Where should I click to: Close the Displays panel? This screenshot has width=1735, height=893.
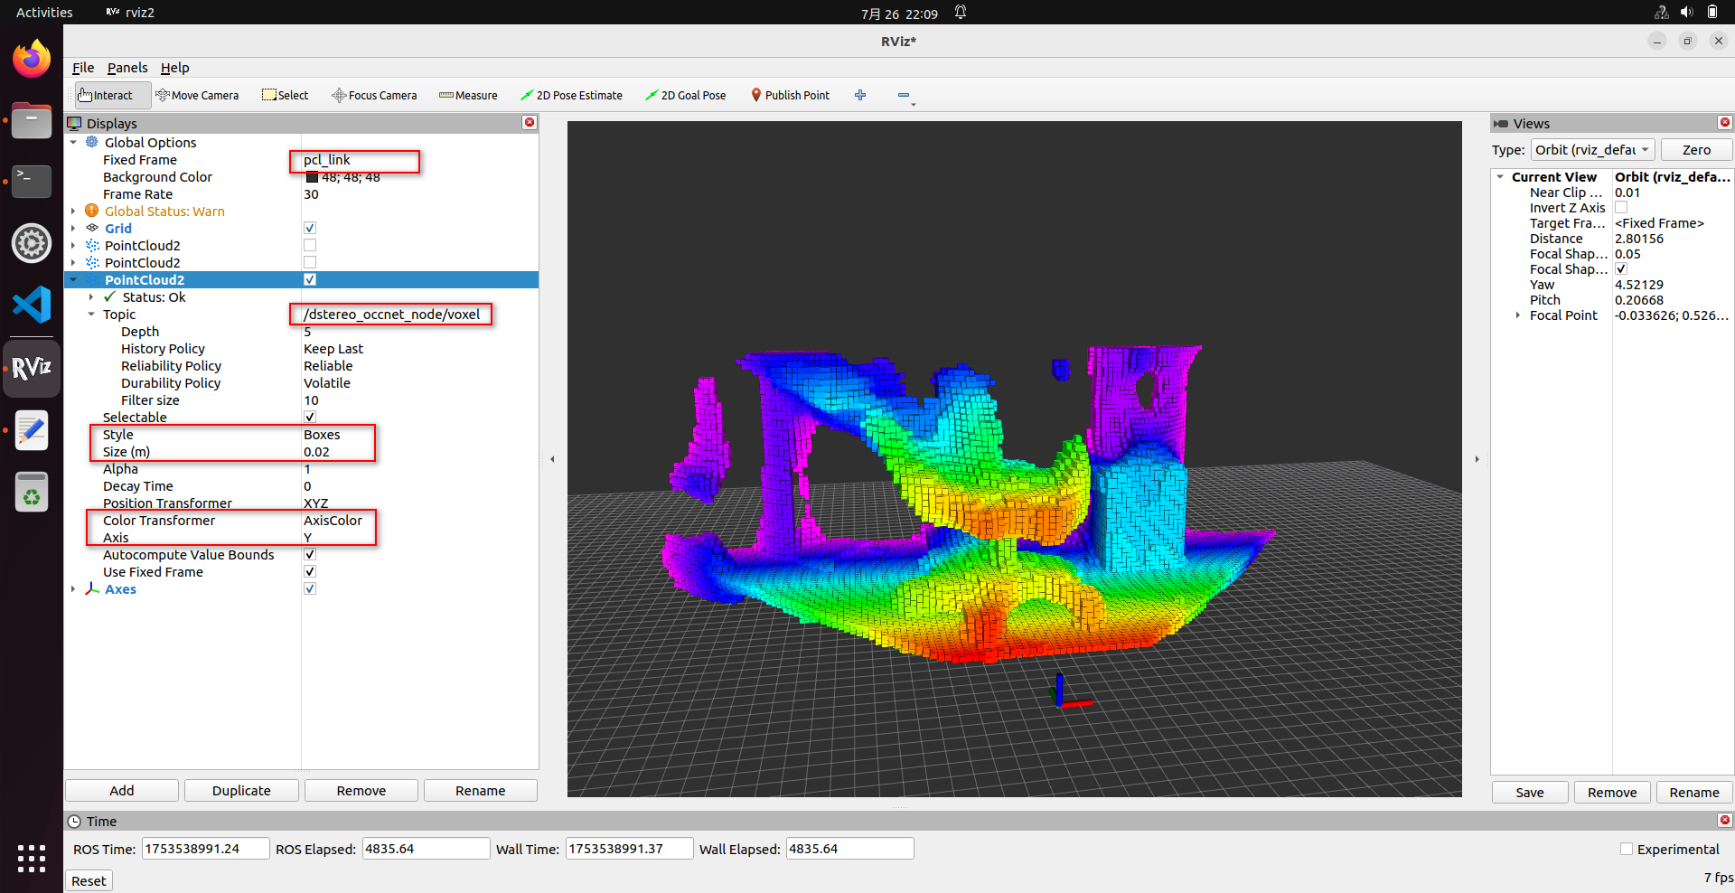coord(530,122)
